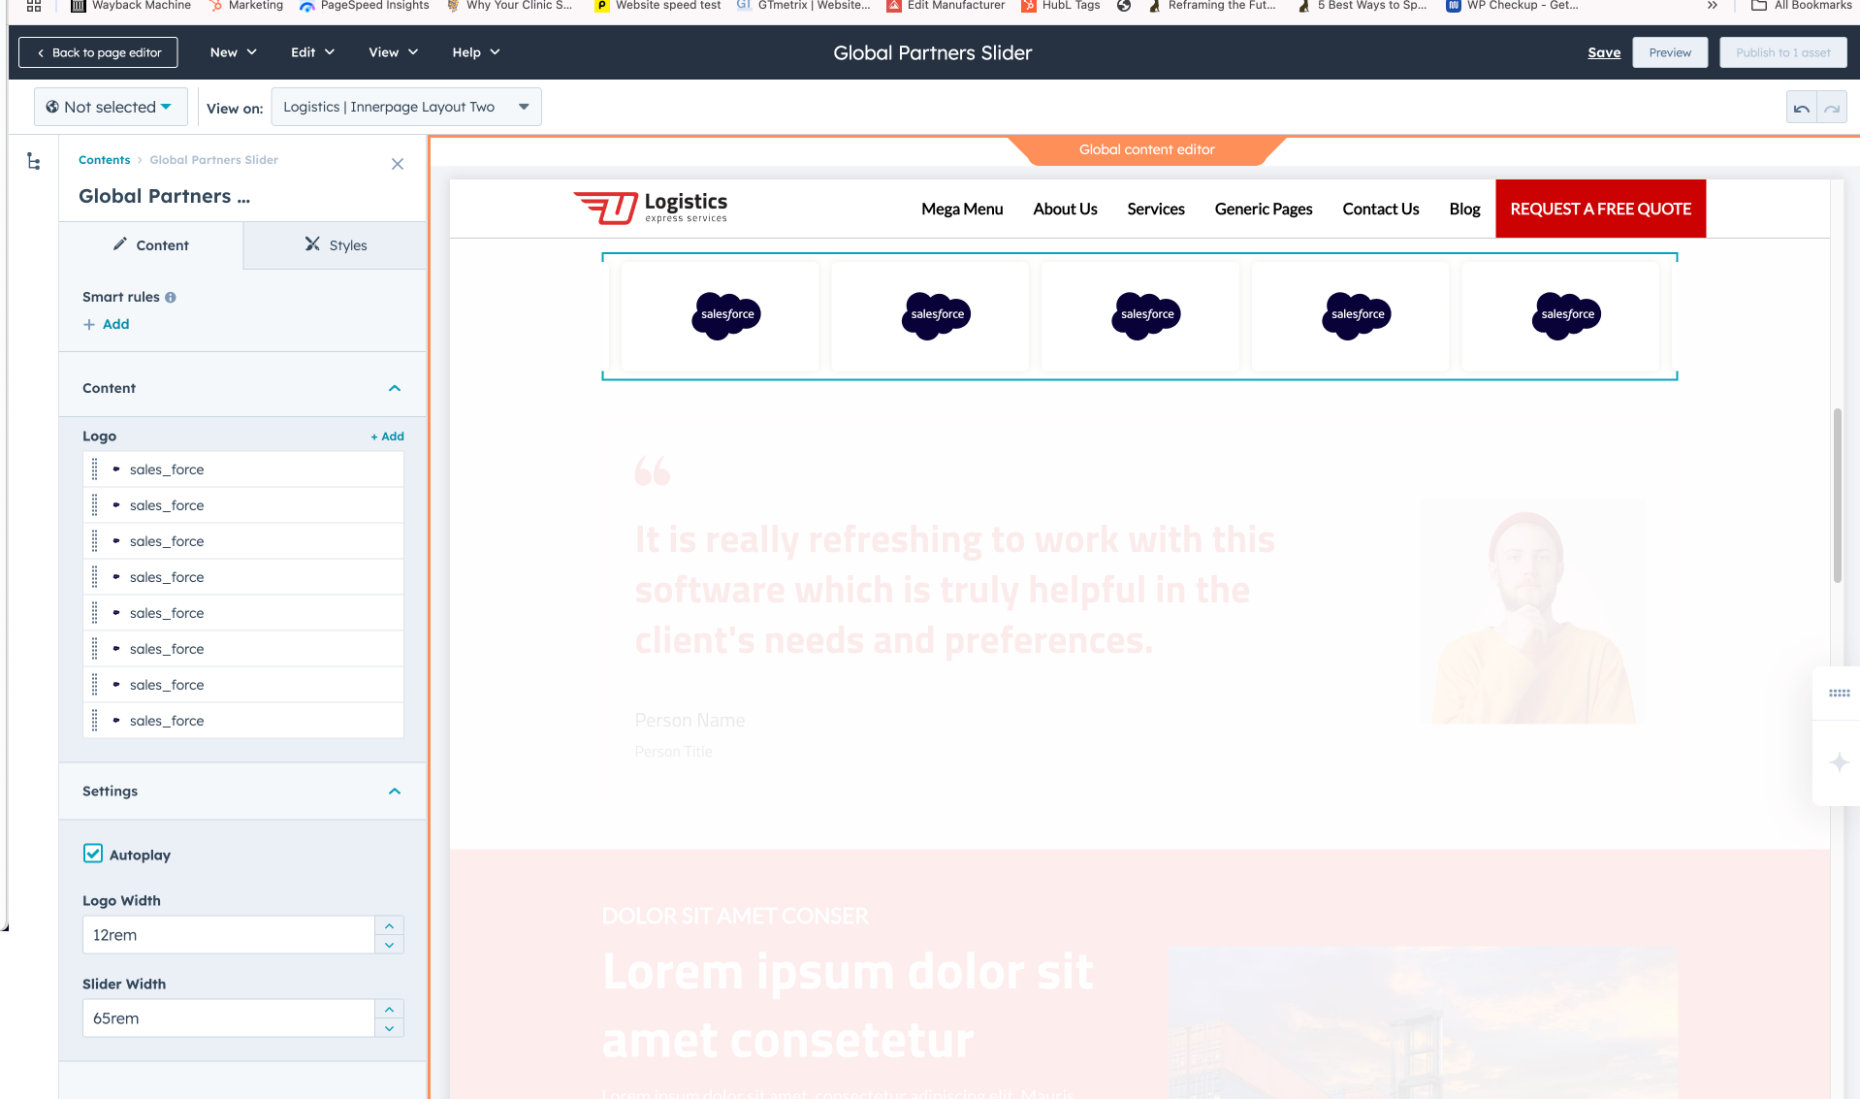Viewport: 1860px width, 1099px height.
Task: Click the Smart rules info icon
Action: click(x=171, y=298)
